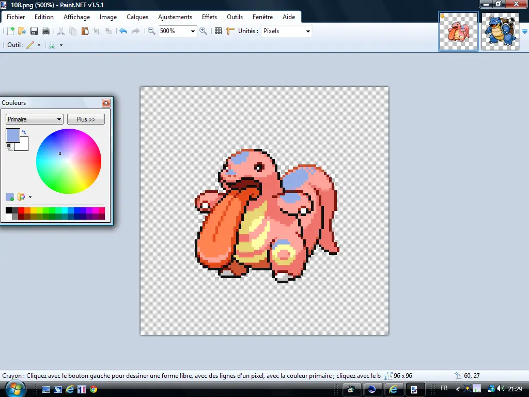This screenshot has height=397, width=529.
Task: Click the drawing canvas
Action: pyautogui.click(x=264, y=211)
